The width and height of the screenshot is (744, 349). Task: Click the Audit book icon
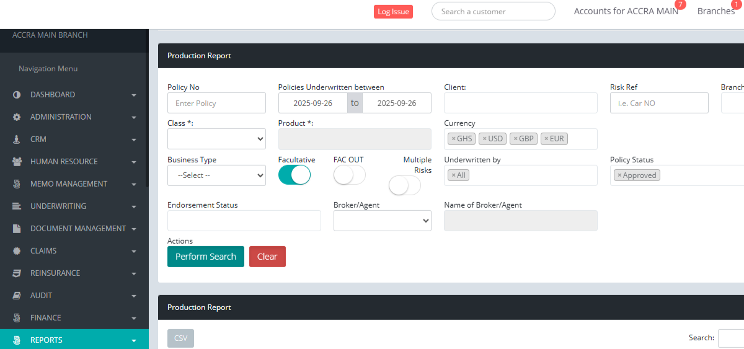17,296
